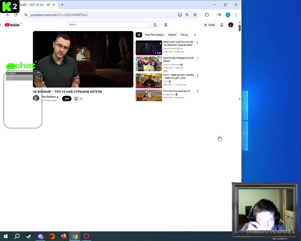Open OBS Studio from the taskbar
The image size is (301, 241).
tap(87, 236)
